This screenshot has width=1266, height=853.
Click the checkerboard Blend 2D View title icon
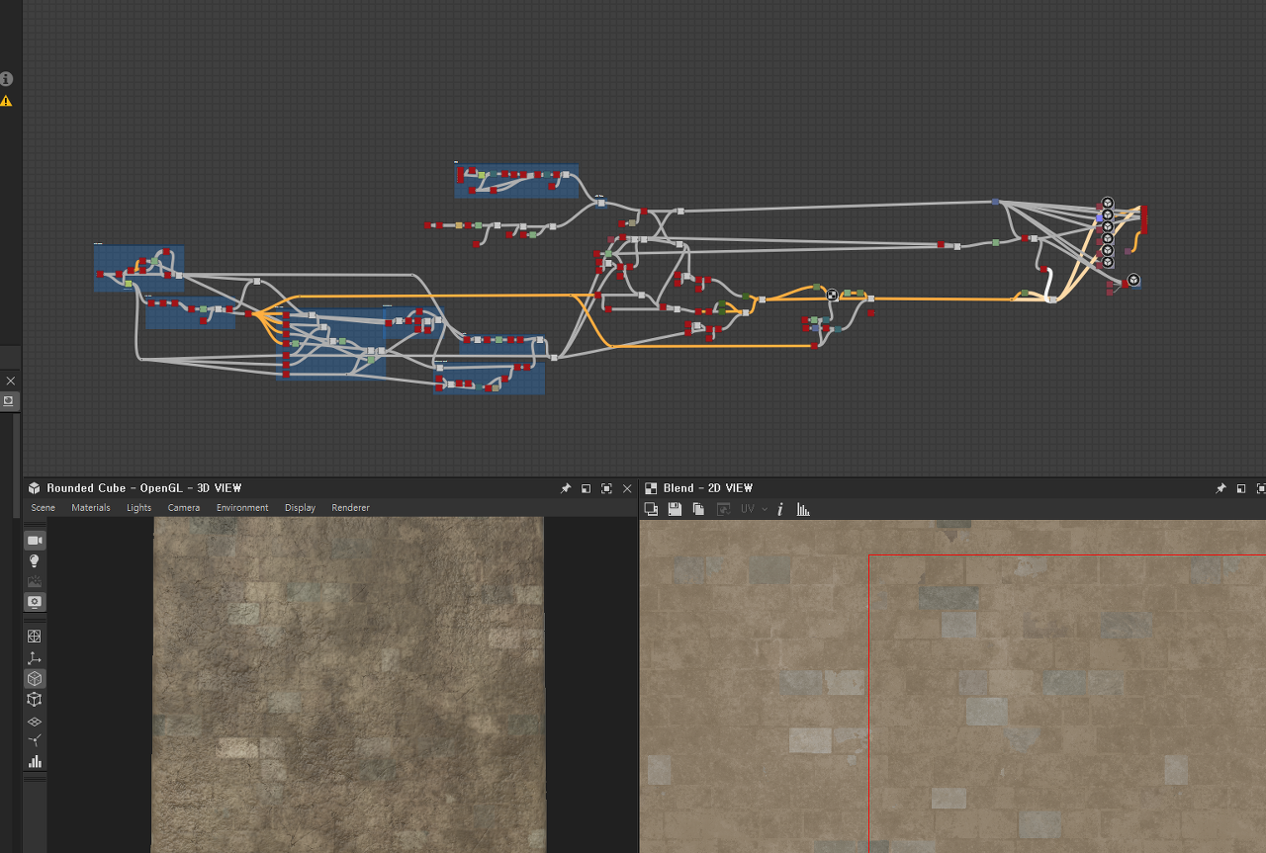(651, 488)
